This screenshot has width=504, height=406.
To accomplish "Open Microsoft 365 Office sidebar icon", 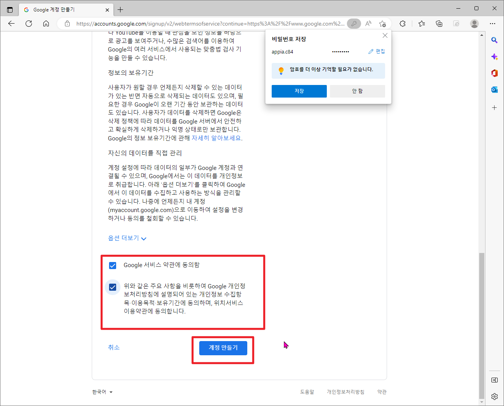I will coord(495,73).
